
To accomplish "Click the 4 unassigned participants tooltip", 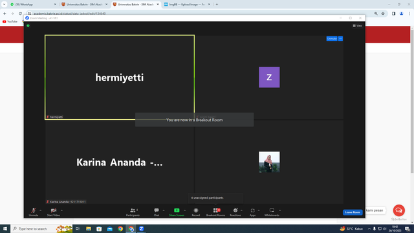I will pyautogui.click(x=215, y=197).
